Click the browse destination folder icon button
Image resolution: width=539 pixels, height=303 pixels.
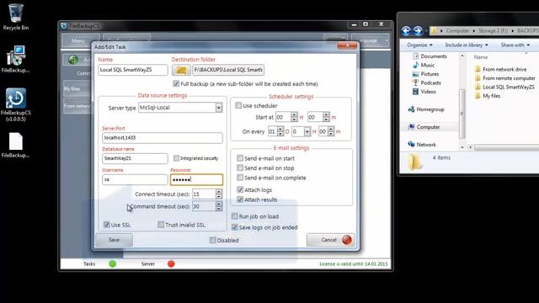click(181, 70)
